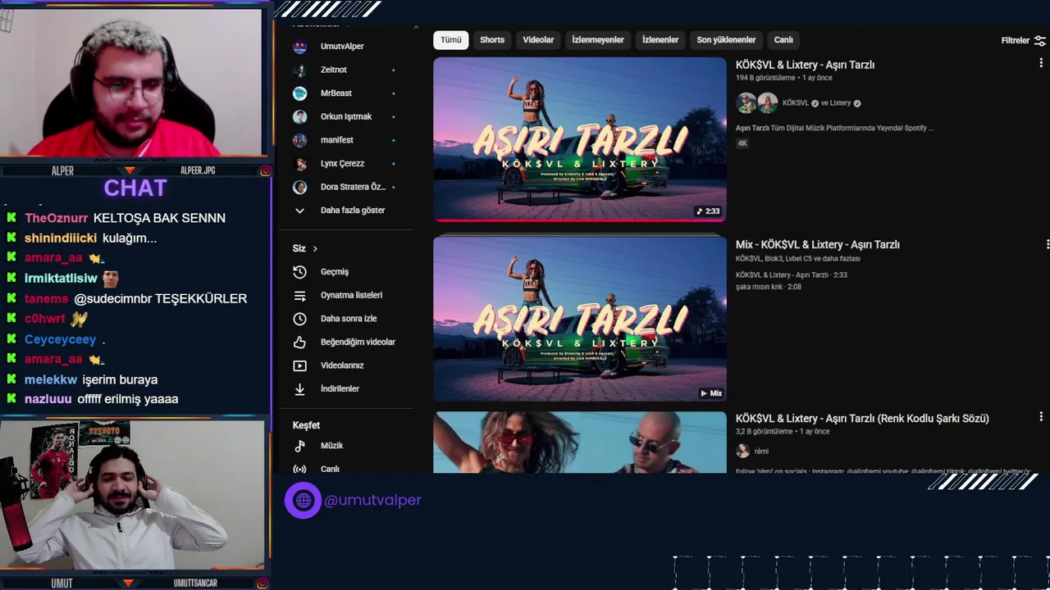Click Instagram icon next to ALPEER.JPG
The image size is (1050, 590).
coord(266,170)
